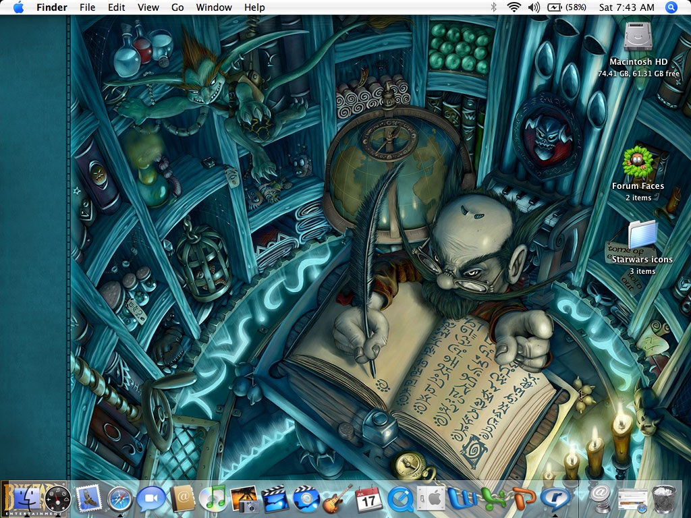Screen dimensions: 691x518
Task: Open Mail stamp icon in Dock
Action: 89,499
